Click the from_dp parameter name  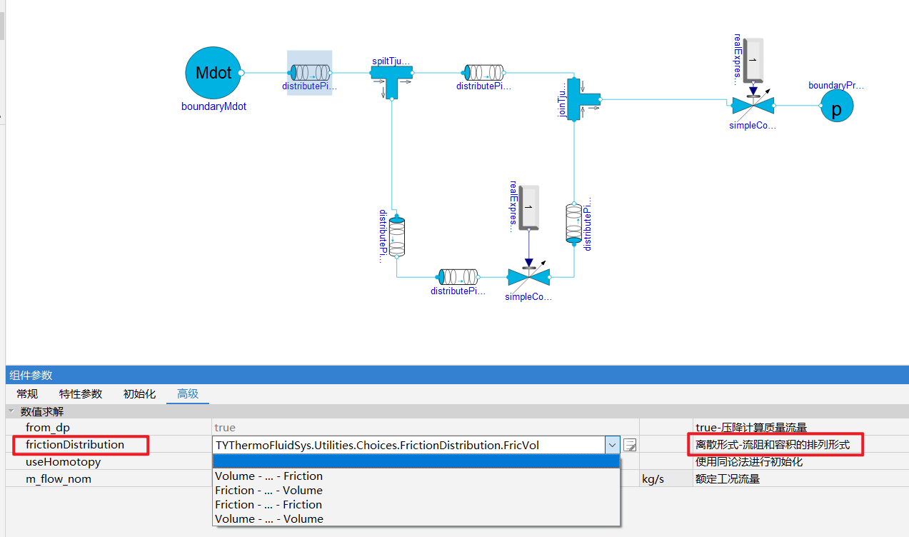pos(49,428)
